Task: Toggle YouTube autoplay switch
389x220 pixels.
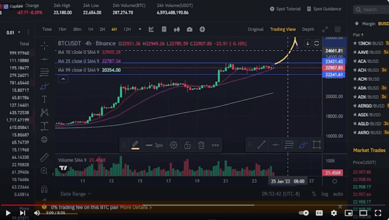Action: click(x=304, y=213)
